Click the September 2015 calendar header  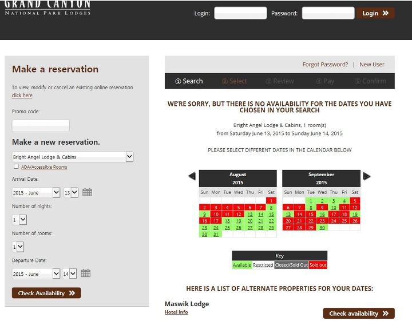321,179
